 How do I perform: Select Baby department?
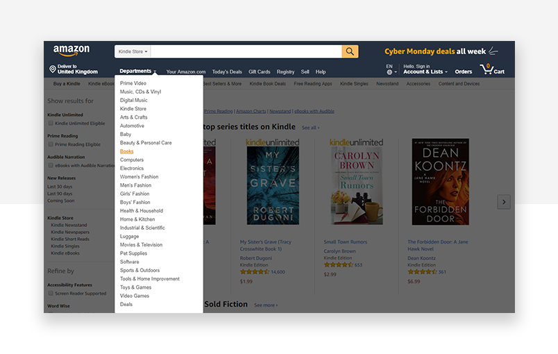pos(126,134)
